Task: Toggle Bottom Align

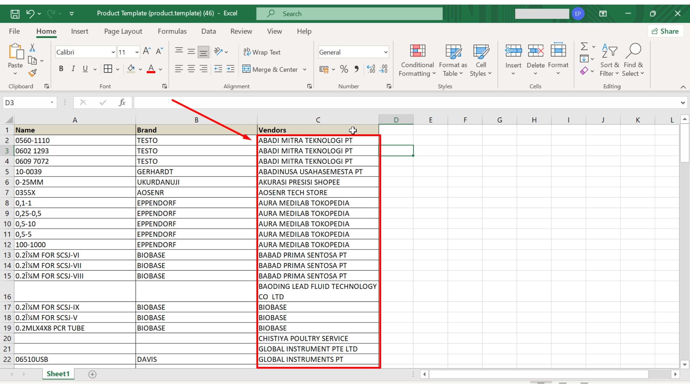Action: point(203,52)
